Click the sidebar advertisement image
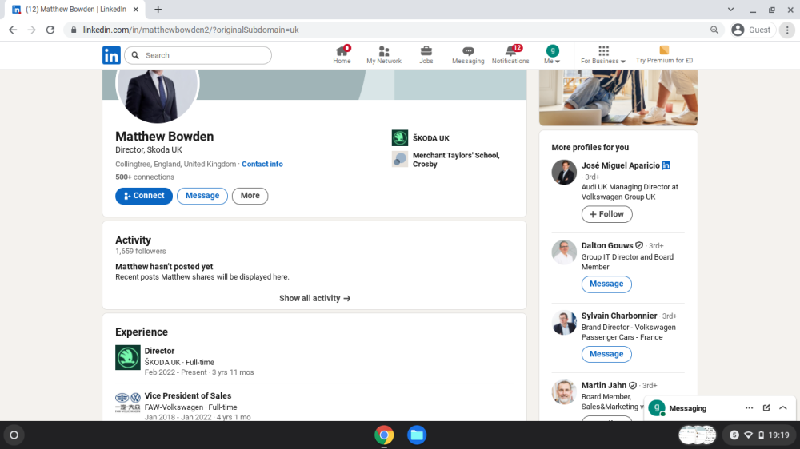 (618, 97)
